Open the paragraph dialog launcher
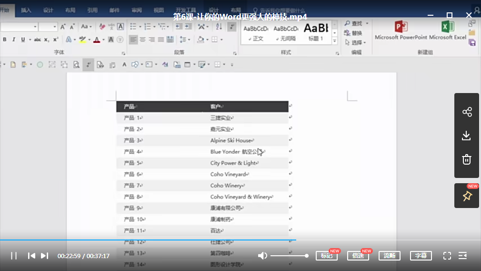Viewport: 481px width, 271px height. pos(235,53)
